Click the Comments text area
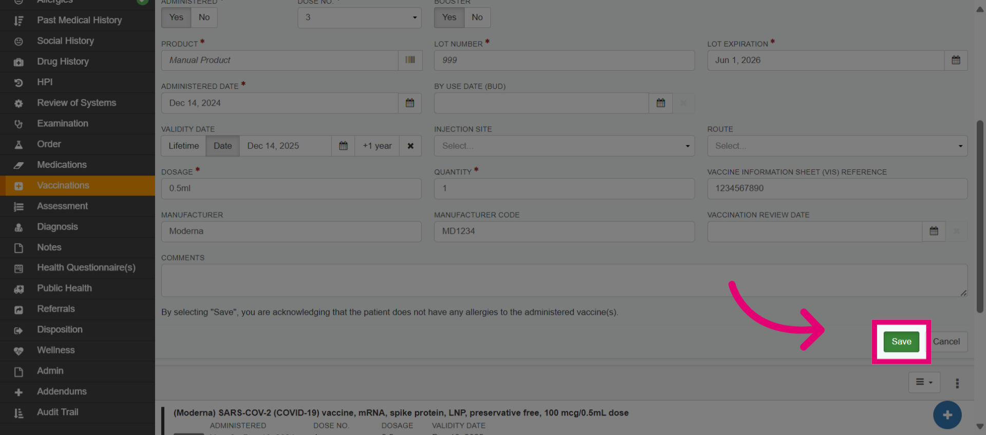 pos(564,280)
